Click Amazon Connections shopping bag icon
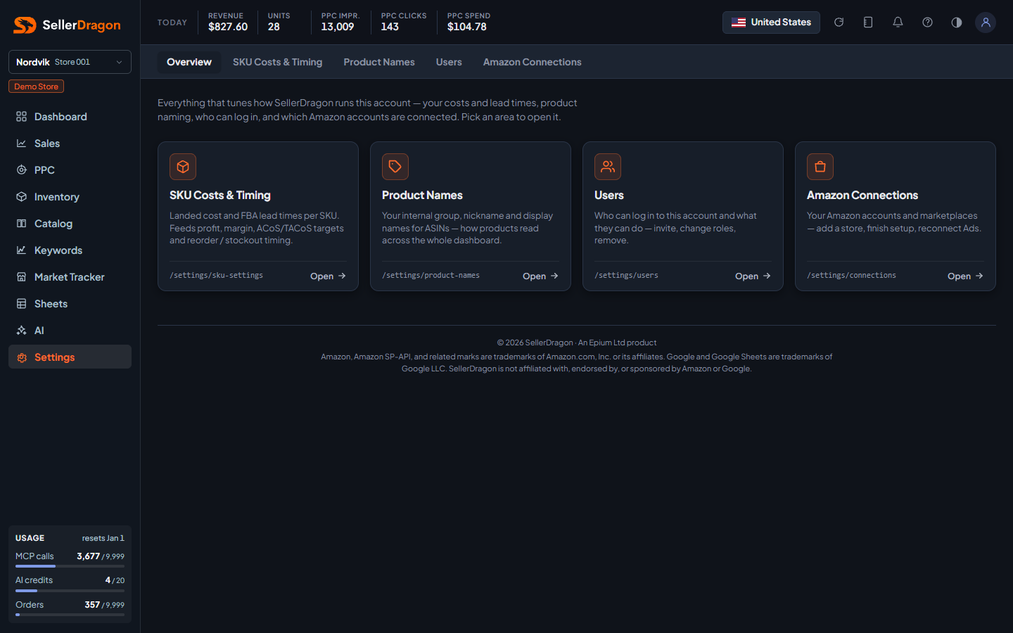Viewport: 1013px width, 633px height. 820,167
